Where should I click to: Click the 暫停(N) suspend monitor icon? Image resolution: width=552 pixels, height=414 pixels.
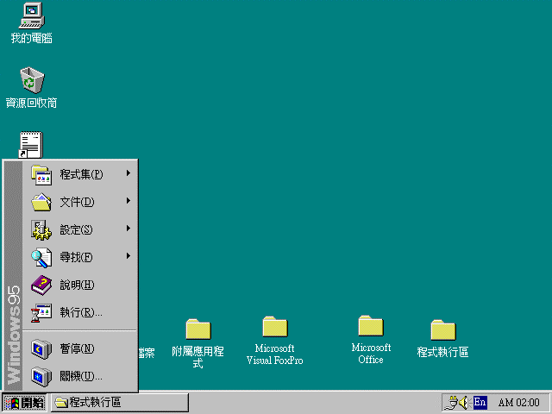(41, 348)
